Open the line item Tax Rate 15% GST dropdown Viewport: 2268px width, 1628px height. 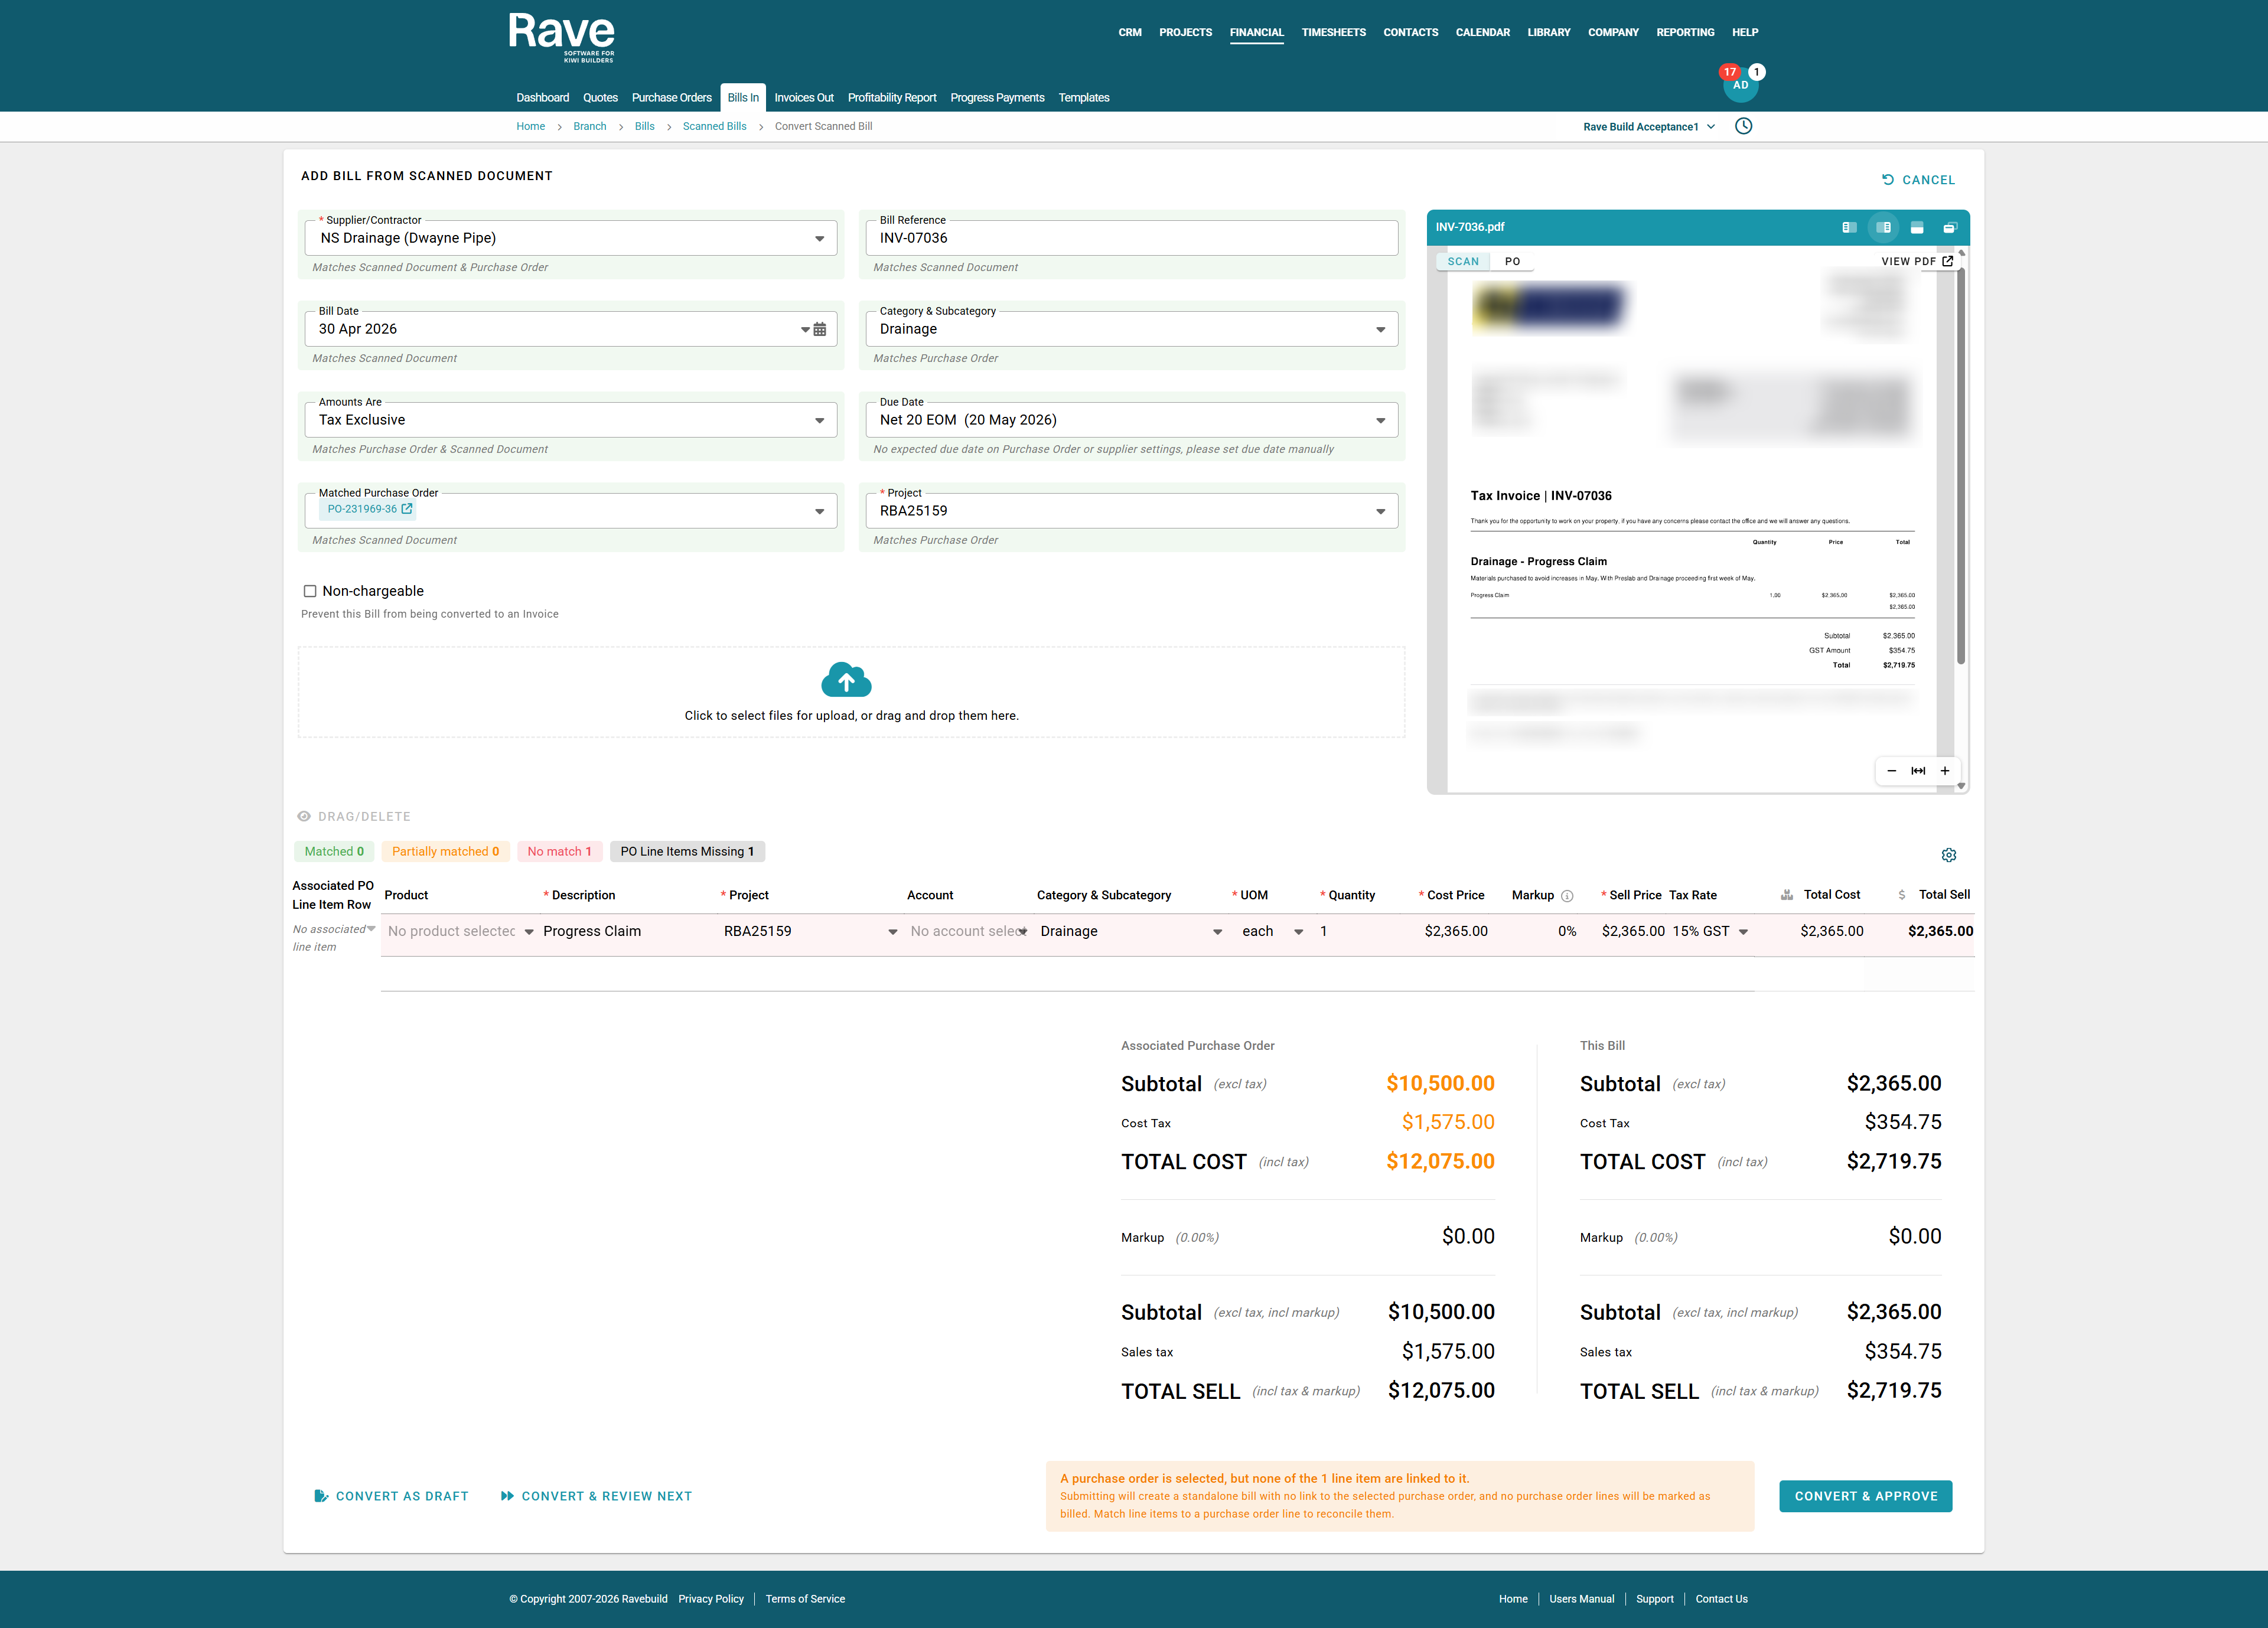point(1743,932)
